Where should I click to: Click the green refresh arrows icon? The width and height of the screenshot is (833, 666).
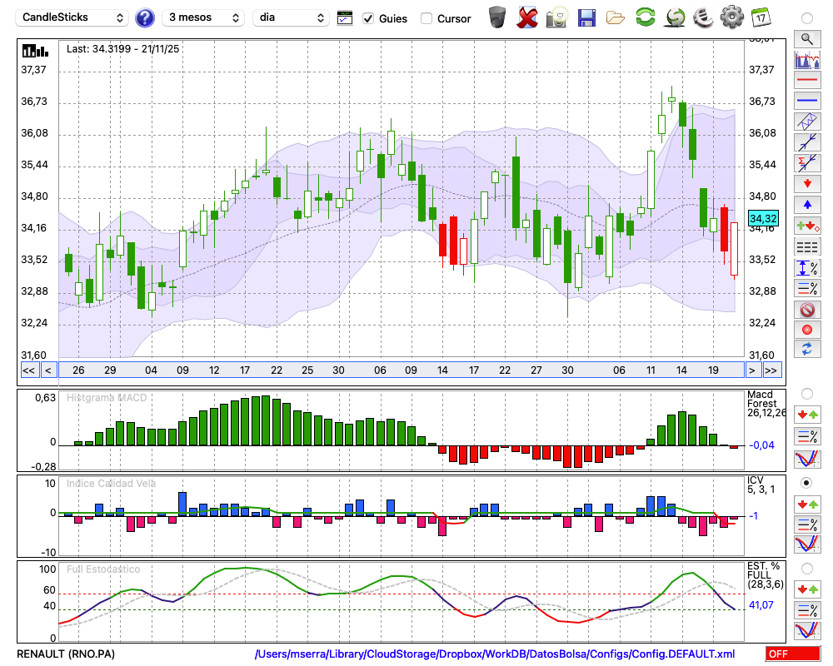tap(645, 17)
